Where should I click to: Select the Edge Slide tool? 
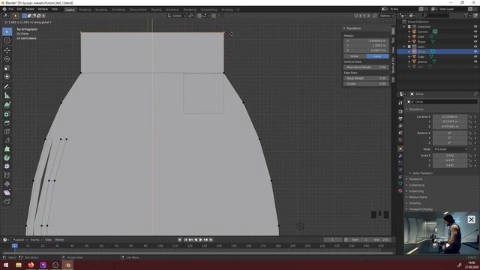click(x=7, y=175)
